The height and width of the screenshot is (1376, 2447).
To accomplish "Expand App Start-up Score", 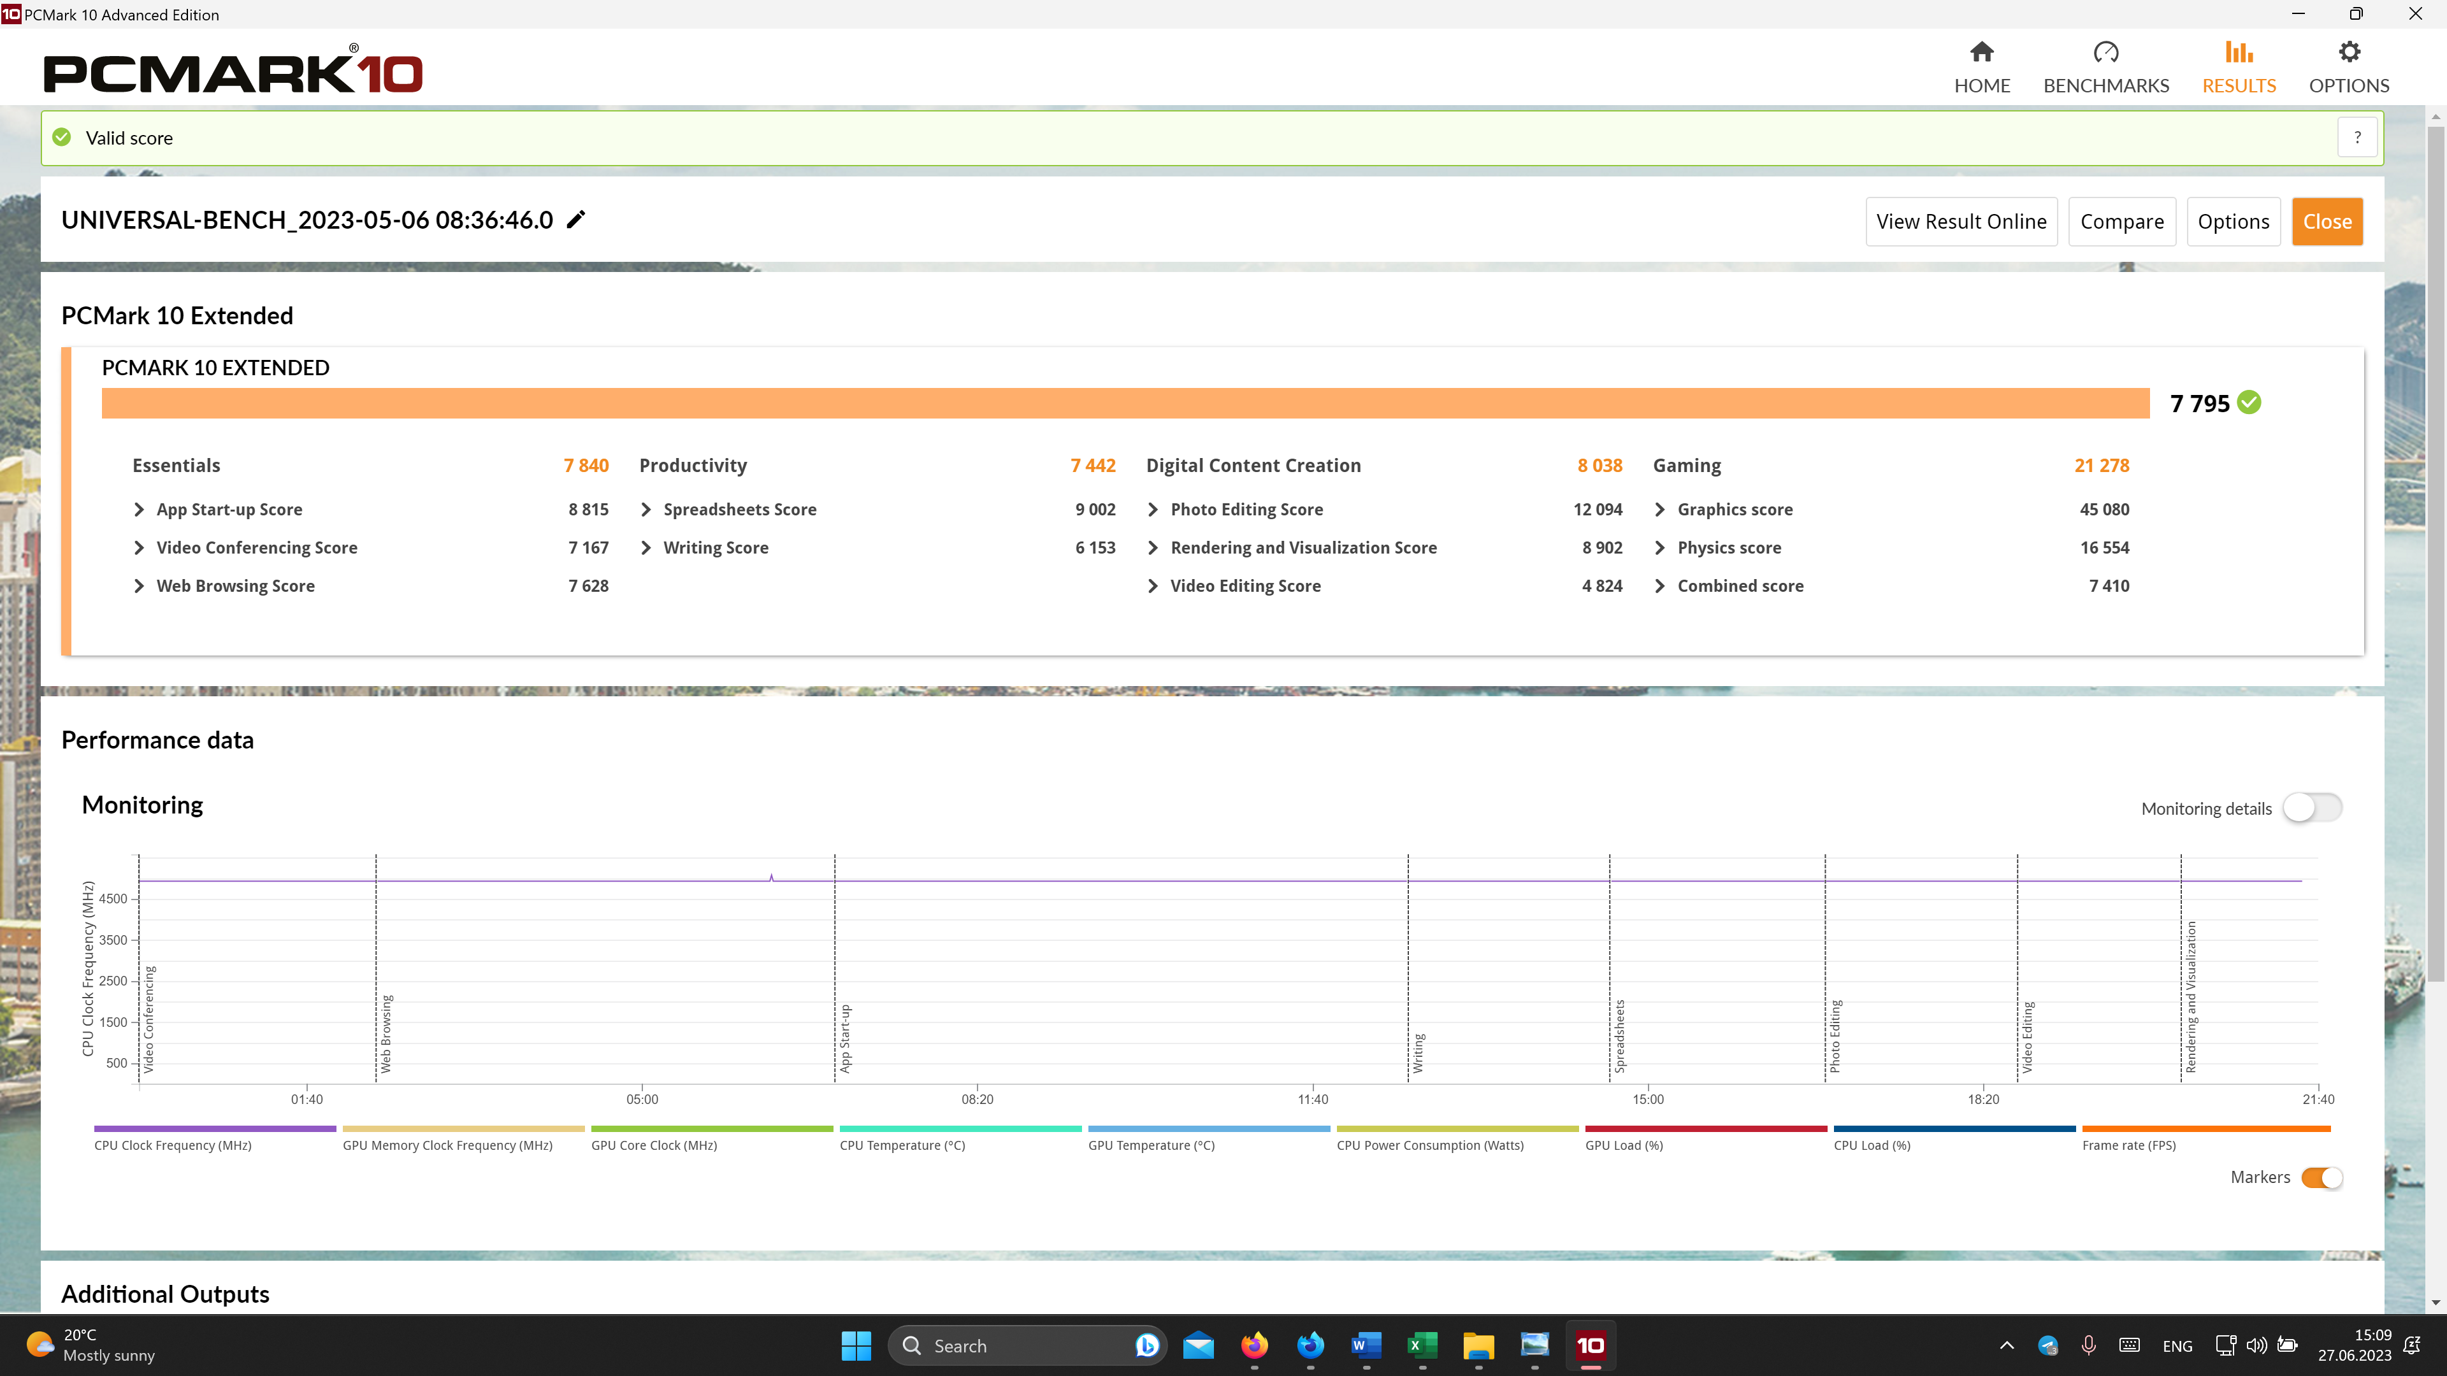I will tap(140, 510).
